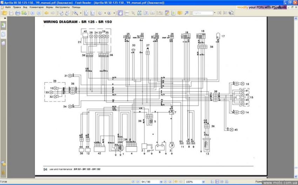This screenshot has width=298, height=185.
Task: Go to previous page toolbar arrow
Action: [x=33, y=13]
